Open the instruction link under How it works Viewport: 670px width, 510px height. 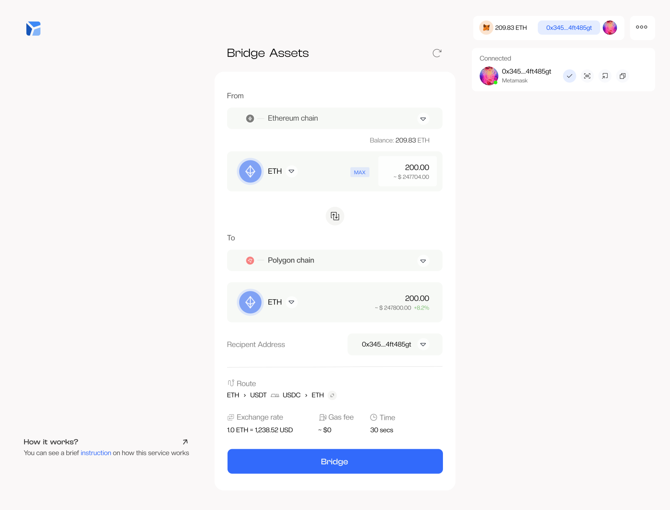point(96,453)
